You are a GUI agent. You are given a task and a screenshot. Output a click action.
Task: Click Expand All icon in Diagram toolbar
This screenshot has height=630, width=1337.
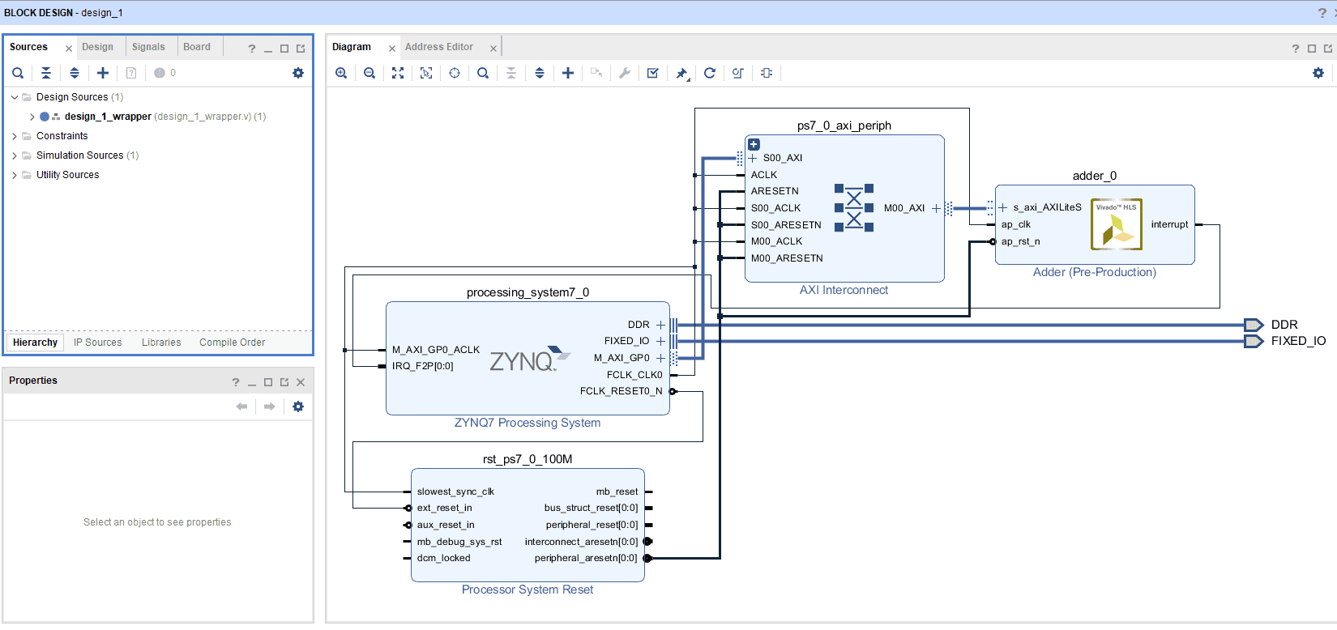pos(540,73)
